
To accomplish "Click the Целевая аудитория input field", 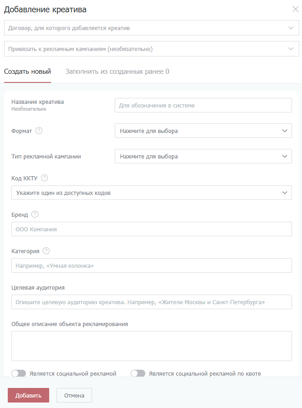I will 151,302.
